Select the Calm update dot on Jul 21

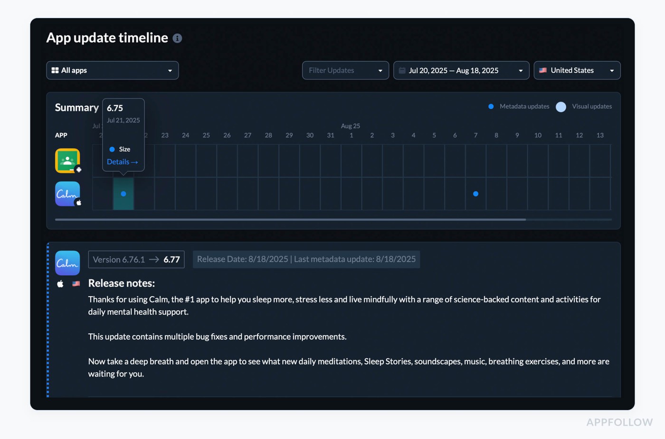(x=123, y=194)
